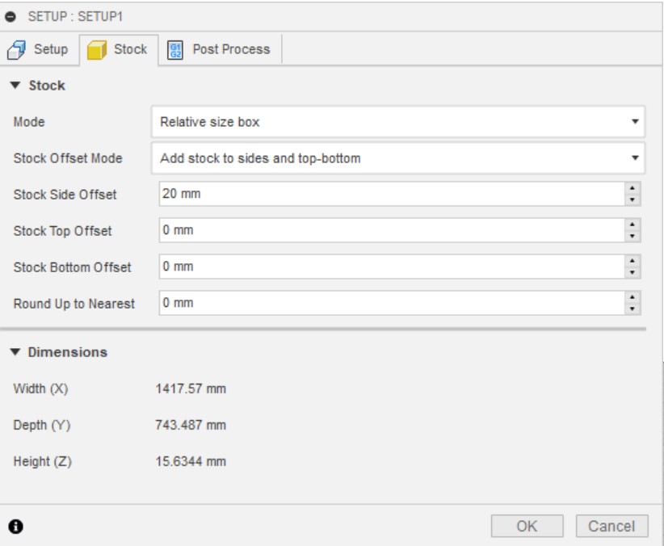664x546 pixels.
Task: Collapse the Stock section
Action: [17, 86]
